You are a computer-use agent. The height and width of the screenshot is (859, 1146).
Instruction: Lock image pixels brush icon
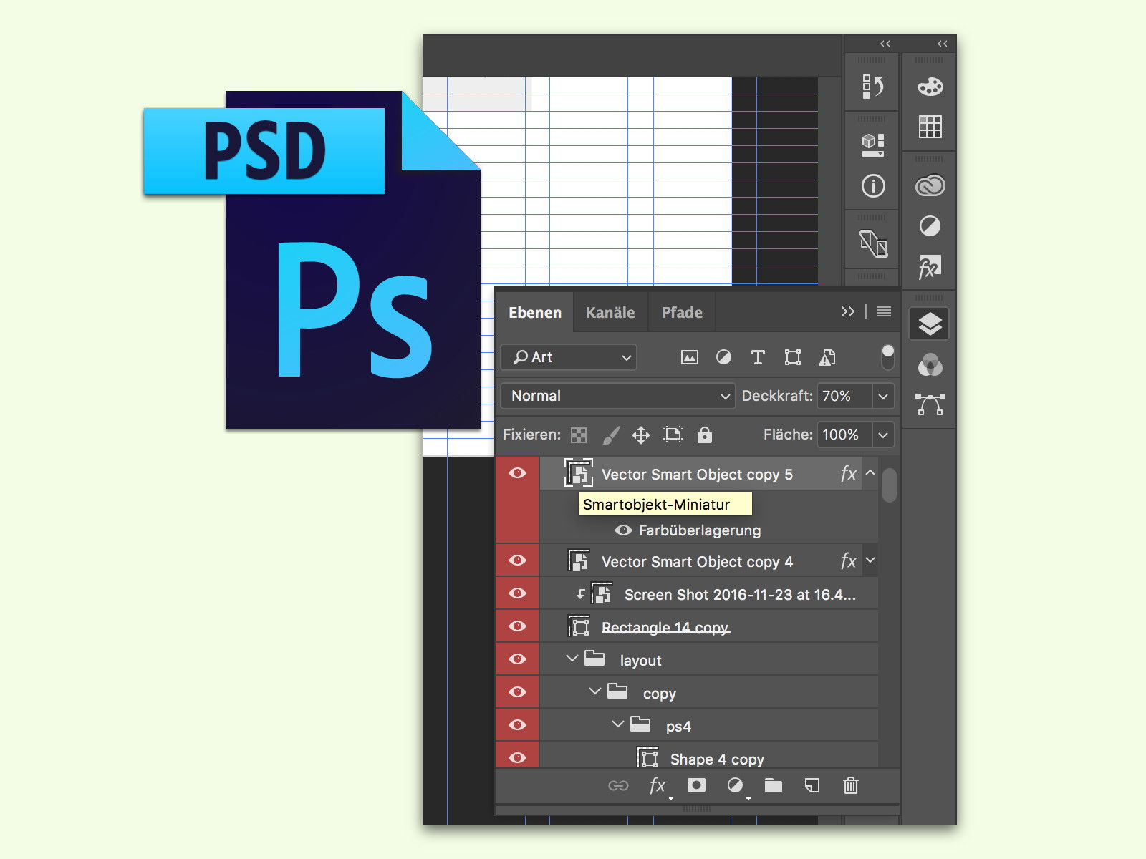(x=611, y=435)
